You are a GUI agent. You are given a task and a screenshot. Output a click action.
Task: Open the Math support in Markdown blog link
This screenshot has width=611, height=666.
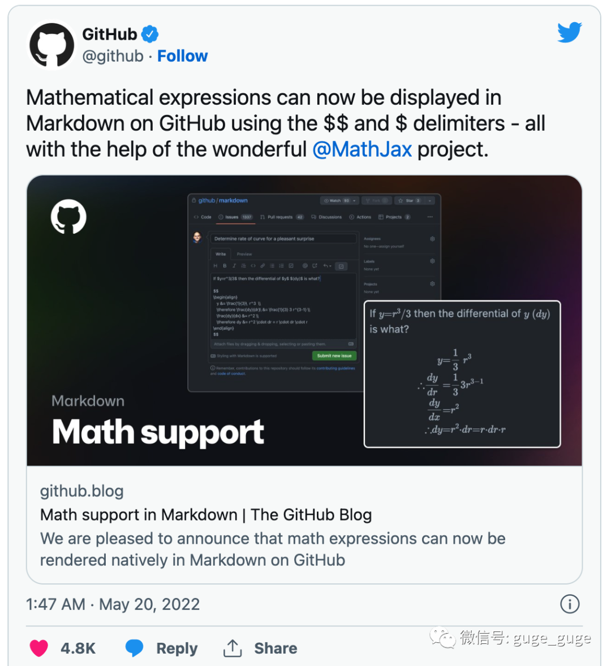pos(206,515)
